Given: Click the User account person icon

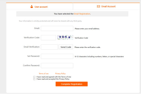Looking at the screenshot, I should click(x=32, y=7).
